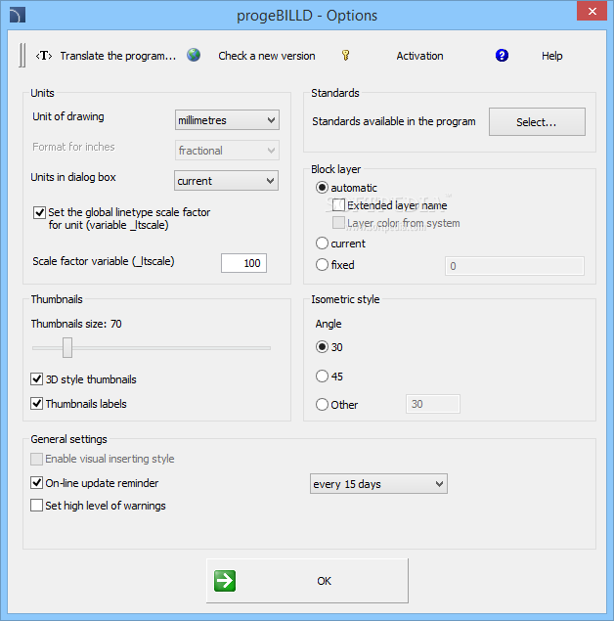Close the Options dialog window
Viewport: 614px width, 621px height.
tap(592, 11)
